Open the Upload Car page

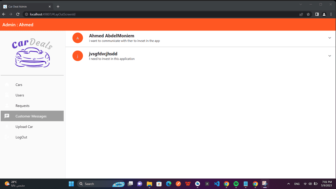pos(32,127)
